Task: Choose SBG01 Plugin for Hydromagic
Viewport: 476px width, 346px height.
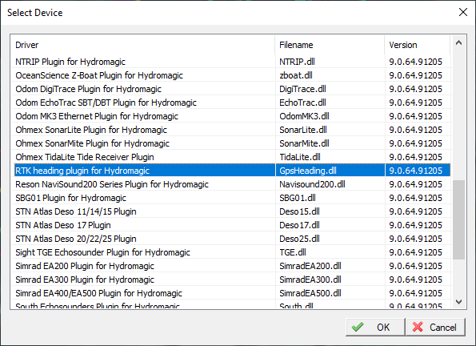Action: click(x=230, y=198)
